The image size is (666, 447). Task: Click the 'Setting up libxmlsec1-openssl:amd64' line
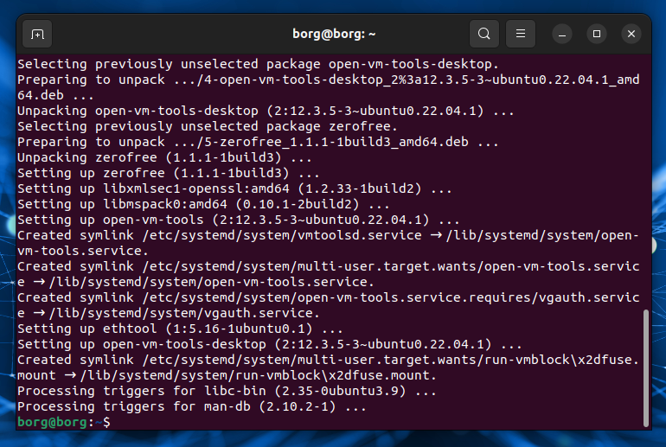(x=234, y=188)
